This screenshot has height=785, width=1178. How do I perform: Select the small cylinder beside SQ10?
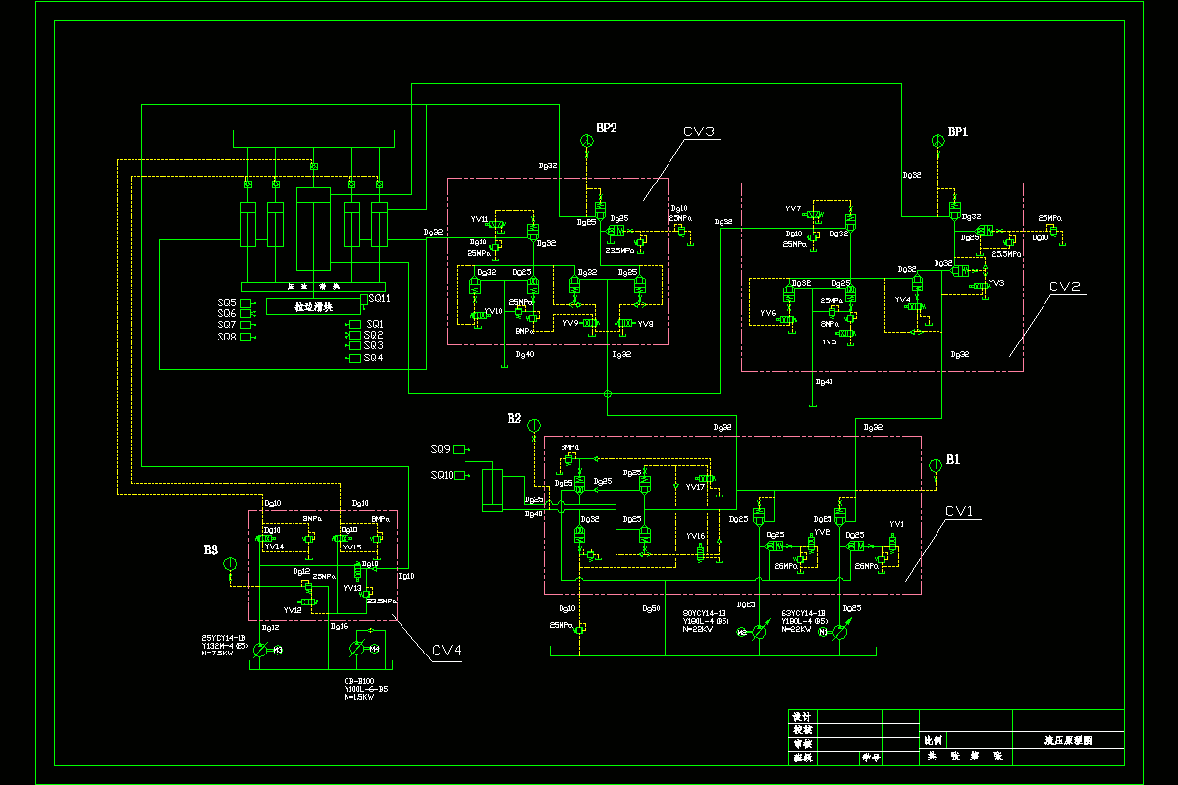490,490
